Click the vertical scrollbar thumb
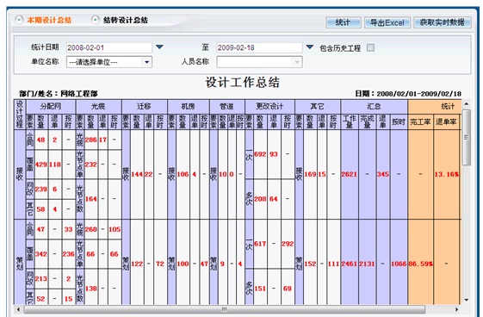This screenshot has width=483, height=317. click(x=466, y=138)
